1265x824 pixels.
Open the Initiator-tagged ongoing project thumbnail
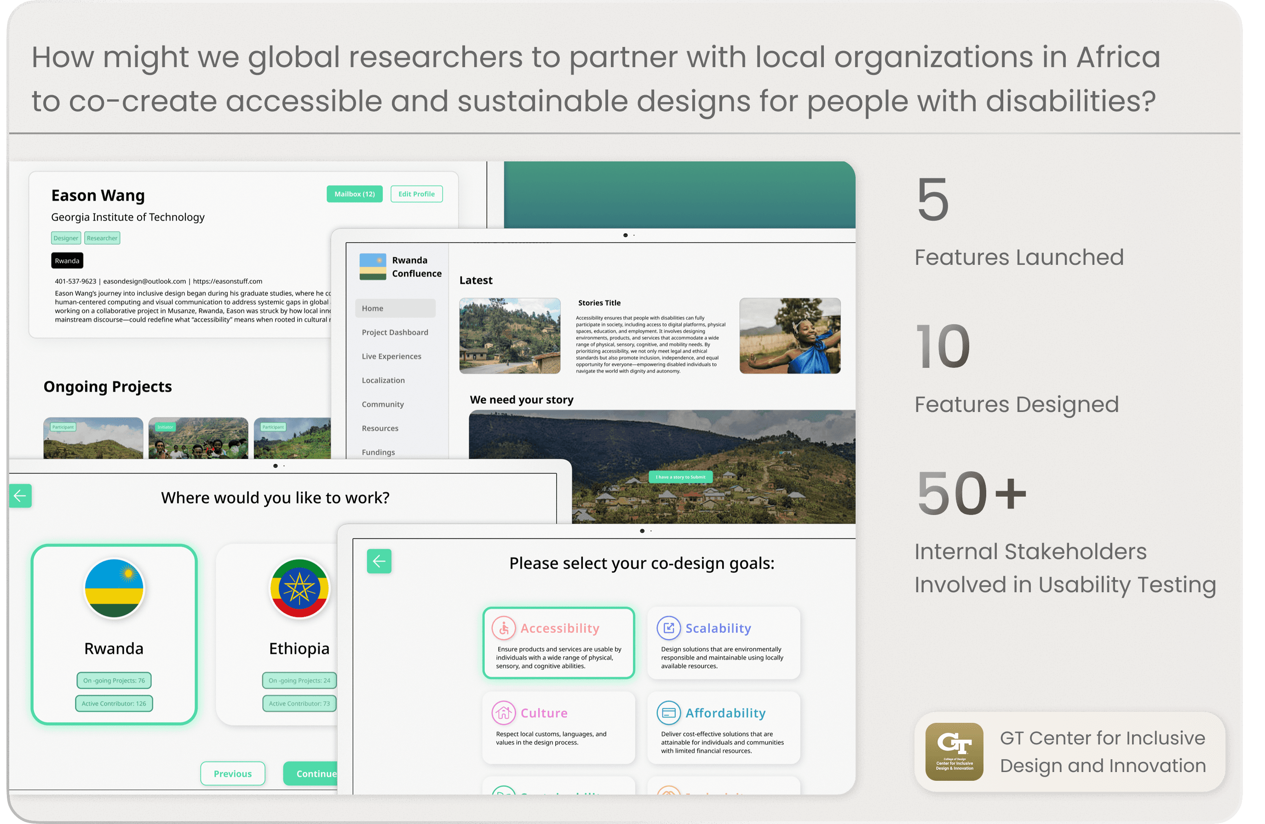pyautogui.click(x=198, y=438)
